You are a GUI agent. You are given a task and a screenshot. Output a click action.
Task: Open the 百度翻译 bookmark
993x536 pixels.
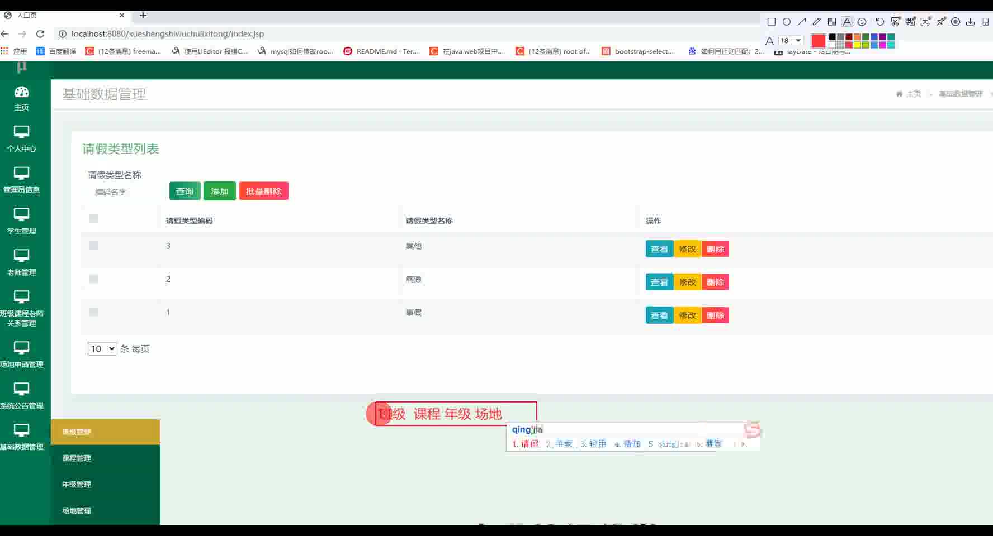[56, 51]
